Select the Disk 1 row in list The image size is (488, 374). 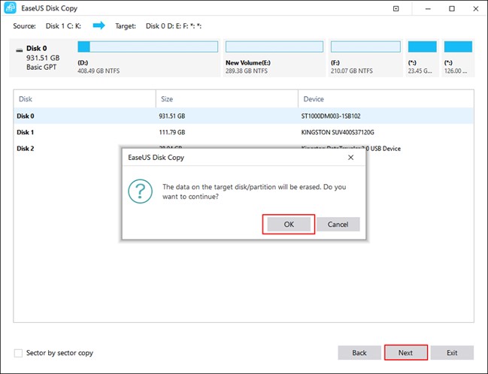(244, 132)
